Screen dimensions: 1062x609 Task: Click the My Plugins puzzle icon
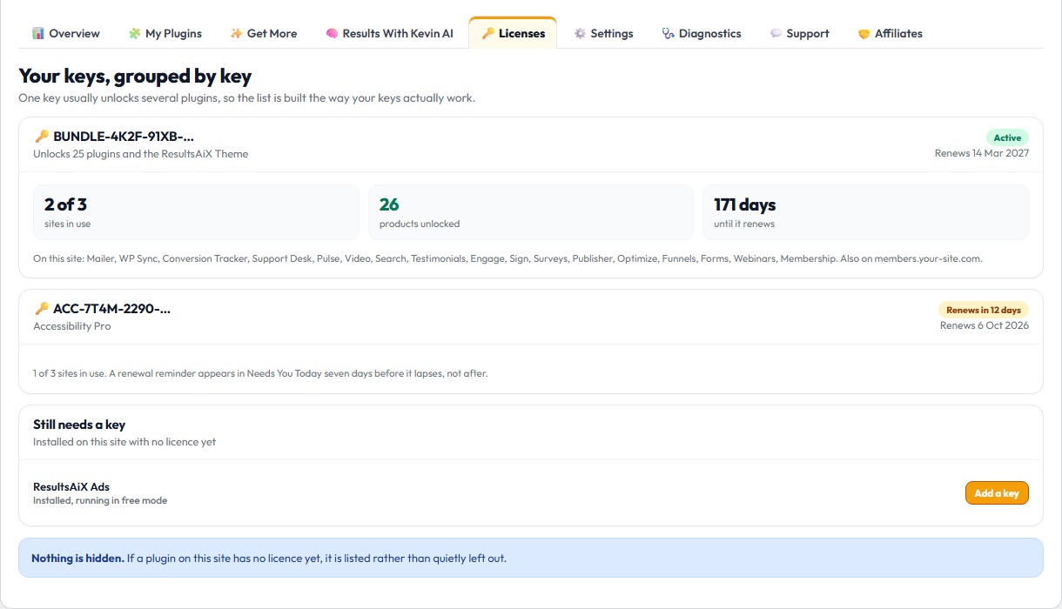tap(134, 33)
